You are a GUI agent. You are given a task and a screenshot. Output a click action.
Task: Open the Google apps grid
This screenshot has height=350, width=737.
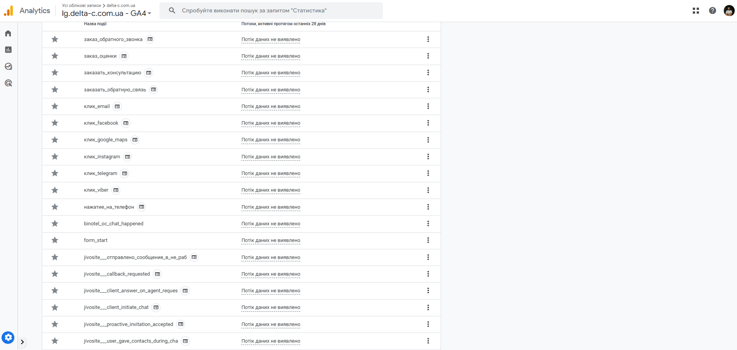(696, 11)
